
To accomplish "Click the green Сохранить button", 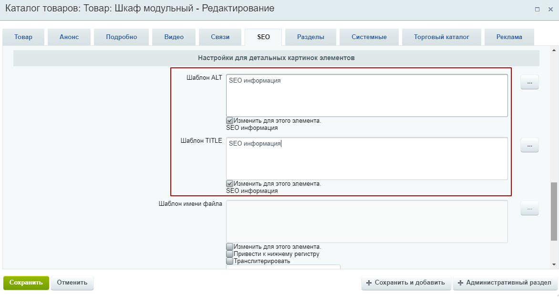I will 26,282.
